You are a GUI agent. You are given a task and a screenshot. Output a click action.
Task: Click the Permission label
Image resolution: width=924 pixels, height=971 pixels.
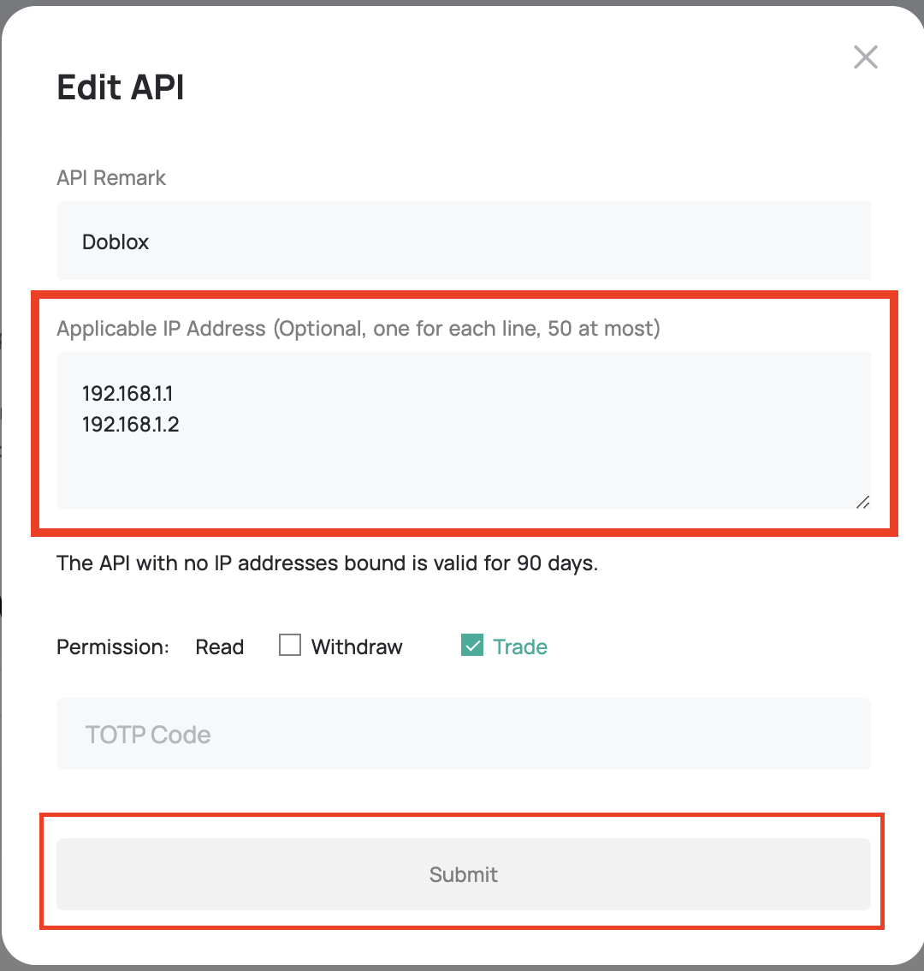[x=113, y=646]
